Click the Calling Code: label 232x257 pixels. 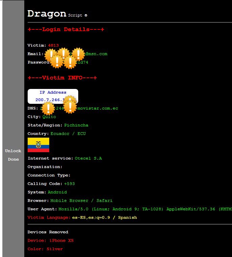(x=45, y=184)
